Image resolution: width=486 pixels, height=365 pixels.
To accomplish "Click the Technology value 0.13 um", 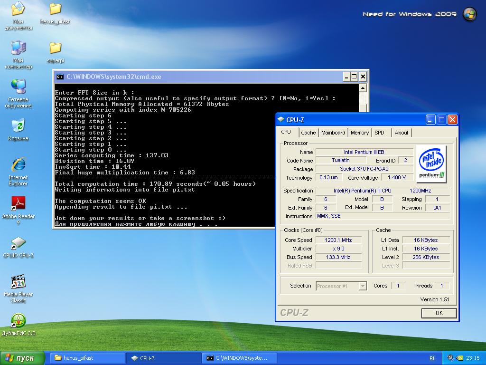I will tap(328, 178).
